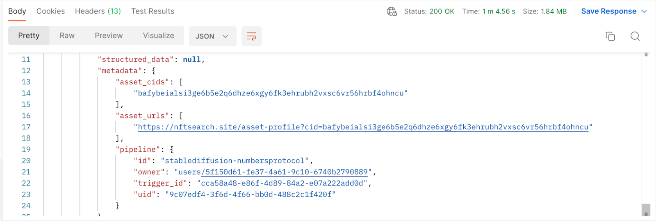Click the Save Response button
The image size is (656, 222).
pyautogui.click(x=608, y=11)
